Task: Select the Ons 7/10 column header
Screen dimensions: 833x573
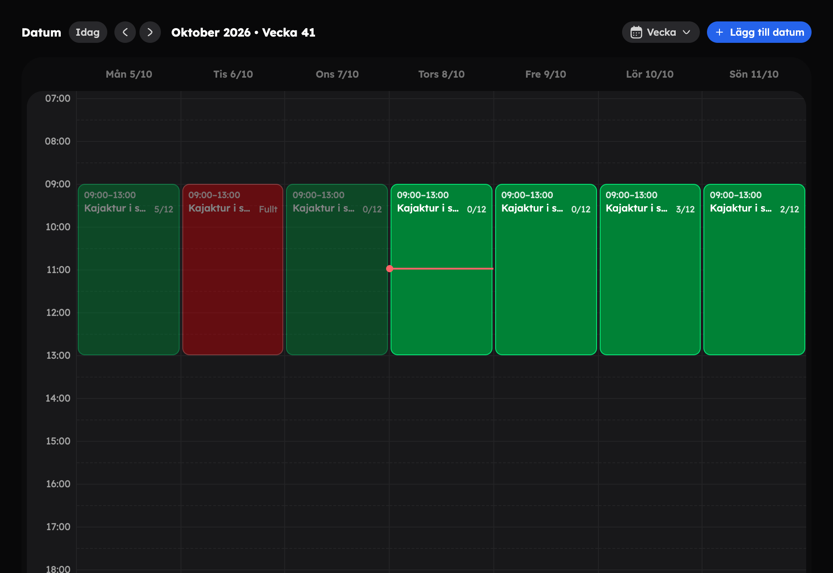Action: 337,74
